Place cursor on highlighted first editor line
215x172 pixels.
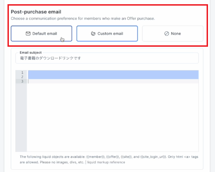[x=113, y=72]
